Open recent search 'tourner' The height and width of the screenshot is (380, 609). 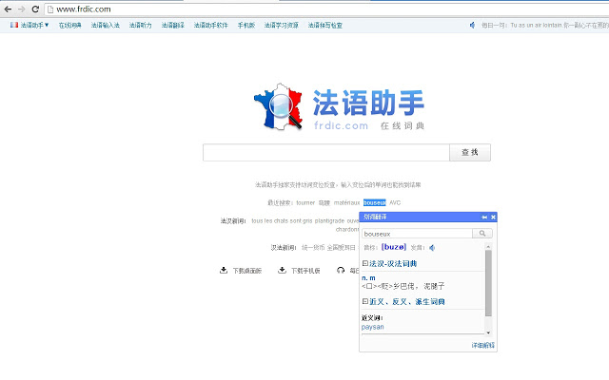point(305,202)
